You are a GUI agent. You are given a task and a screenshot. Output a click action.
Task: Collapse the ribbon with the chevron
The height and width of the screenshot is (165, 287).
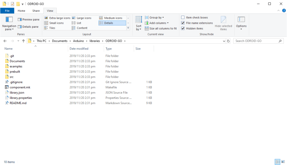click(x=279, y=11)
